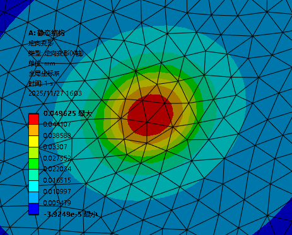Select the -3.9249e-5 最小 legend value

pos(71,214)
